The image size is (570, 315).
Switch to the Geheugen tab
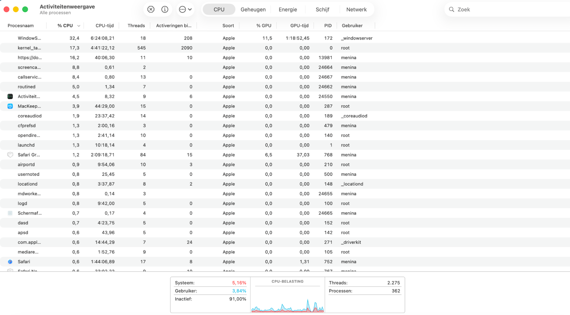(253, 9)
